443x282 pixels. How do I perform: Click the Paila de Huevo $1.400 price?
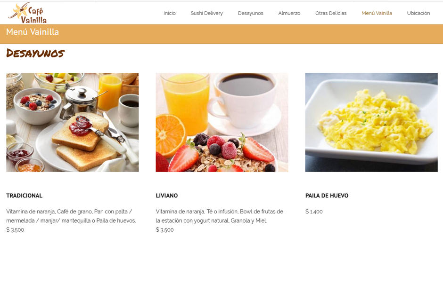coord(314,211)
